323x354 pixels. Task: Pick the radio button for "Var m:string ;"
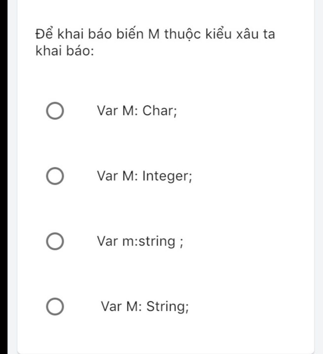[55, 242]
